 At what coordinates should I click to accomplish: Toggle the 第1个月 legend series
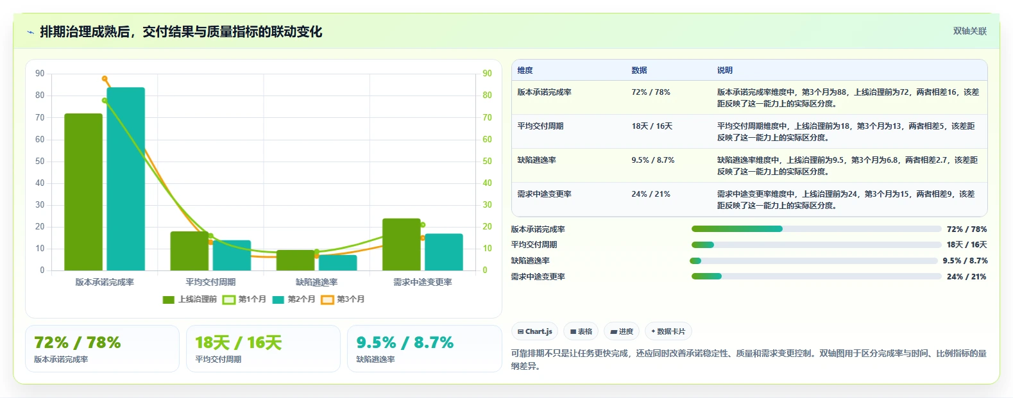click(x=244, y=299)
